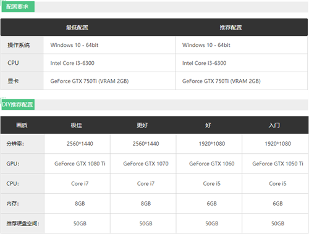Select 2560*1440 in the 更好 column

pyautogui.click(x=146, y=144)
